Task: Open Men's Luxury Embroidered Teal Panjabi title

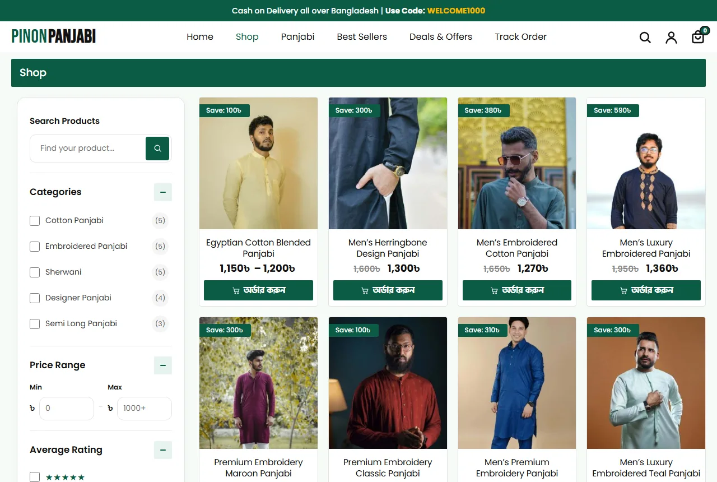Action: pos(646,468)
